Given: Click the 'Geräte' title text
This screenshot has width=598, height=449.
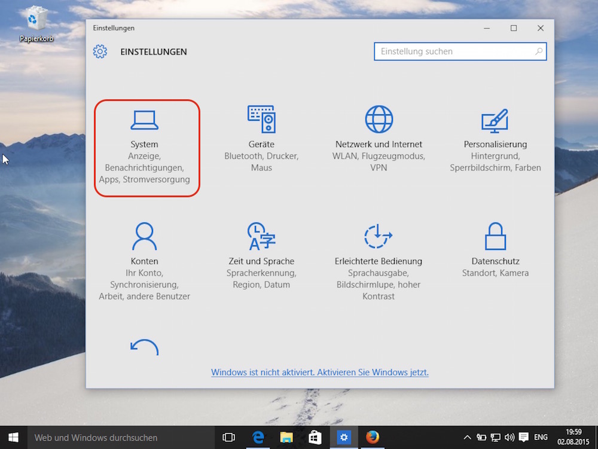Looking at the screenshot, I should click(x=261, y=145).
